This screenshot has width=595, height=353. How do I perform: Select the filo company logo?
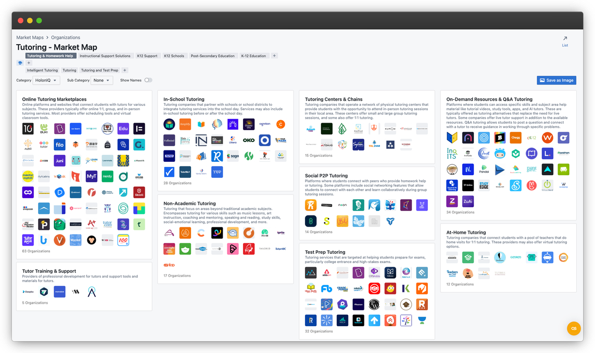tap(59, 145)
